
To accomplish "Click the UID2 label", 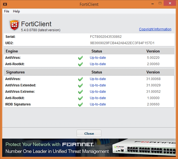I will pos(9,43).
